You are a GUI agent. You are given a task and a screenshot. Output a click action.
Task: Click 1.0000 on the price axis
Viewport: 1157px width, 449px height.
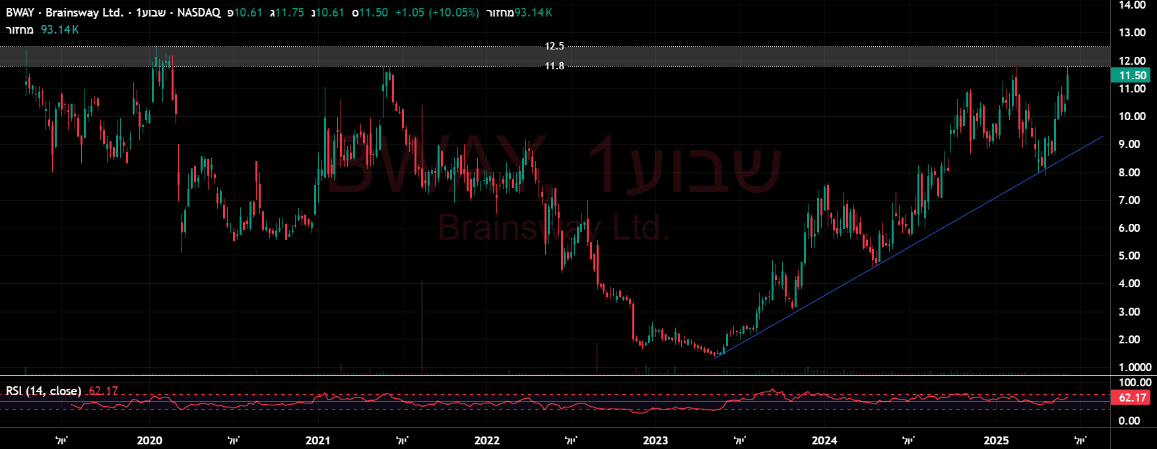pos(1135,367)
